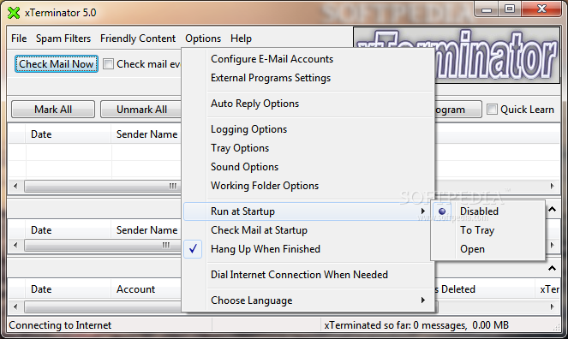Click bottom list left scroll arrow

[x=15, y=306]
